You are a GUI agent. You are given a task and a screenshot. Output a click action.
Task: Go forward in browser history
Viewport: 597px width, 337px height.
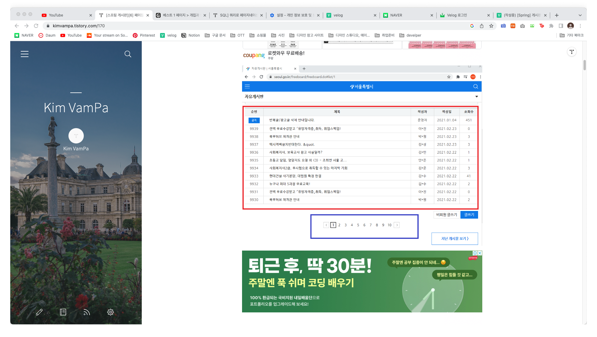click(26, 26)
